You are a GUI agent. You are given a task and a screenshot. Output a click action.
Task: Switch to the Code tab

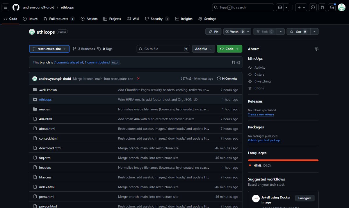10,19
